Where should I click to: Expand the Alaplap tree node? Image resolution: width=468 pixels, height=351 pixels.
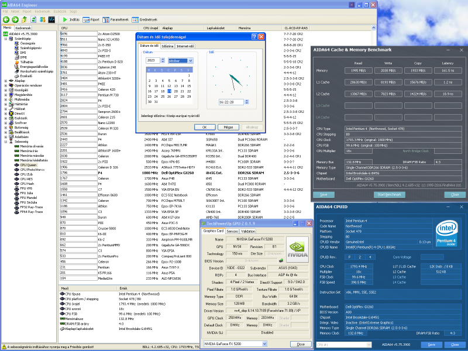[x=5, y=81]
